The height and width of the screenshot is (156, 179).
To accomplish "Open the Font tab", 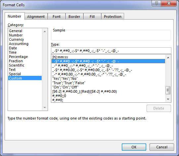I will [x=57, y=17].
